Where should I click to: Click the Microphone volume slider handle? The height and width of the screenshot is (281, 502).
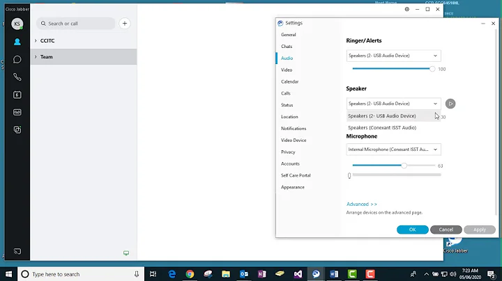coord(404,166)
